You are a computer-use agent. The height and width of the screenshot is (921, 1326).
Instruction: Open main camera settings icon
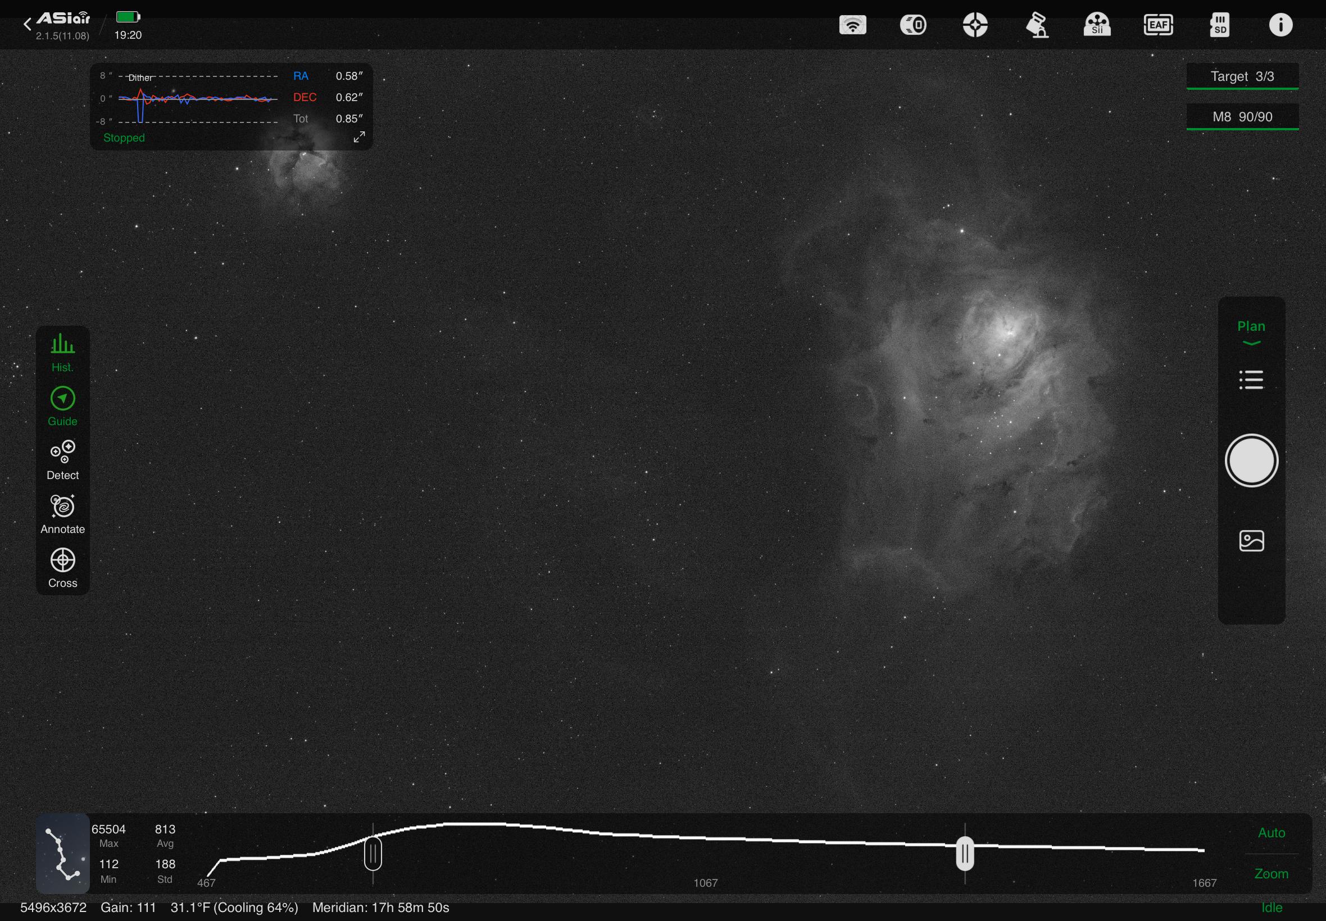(913, 25)
